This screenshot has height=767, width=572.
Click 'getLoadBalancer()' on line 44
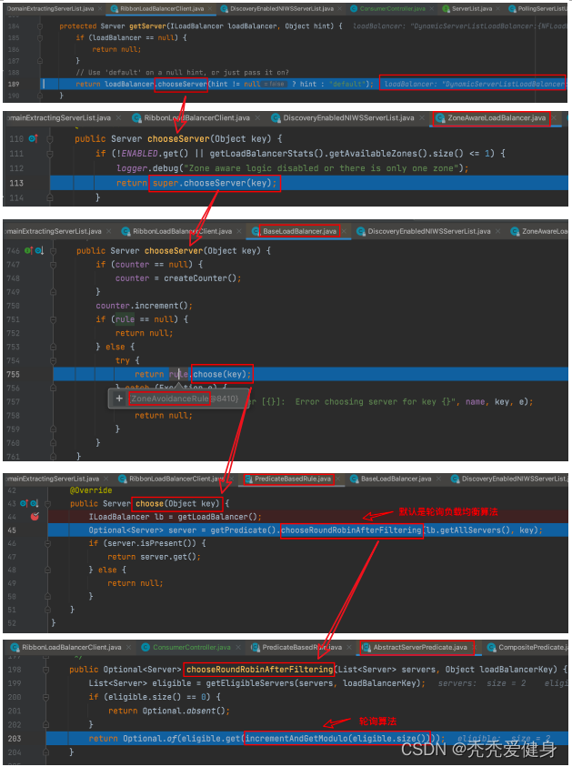(219, 517)
